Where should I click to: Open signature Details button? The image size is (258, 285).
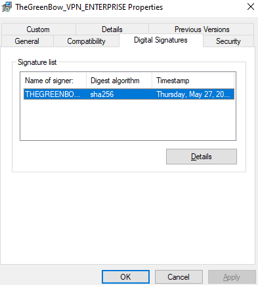[x=202, y=157]
